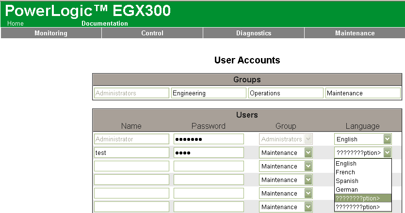Open the Documentation link
Viewport: 405px width, 213px height.
tap(105, 23)
